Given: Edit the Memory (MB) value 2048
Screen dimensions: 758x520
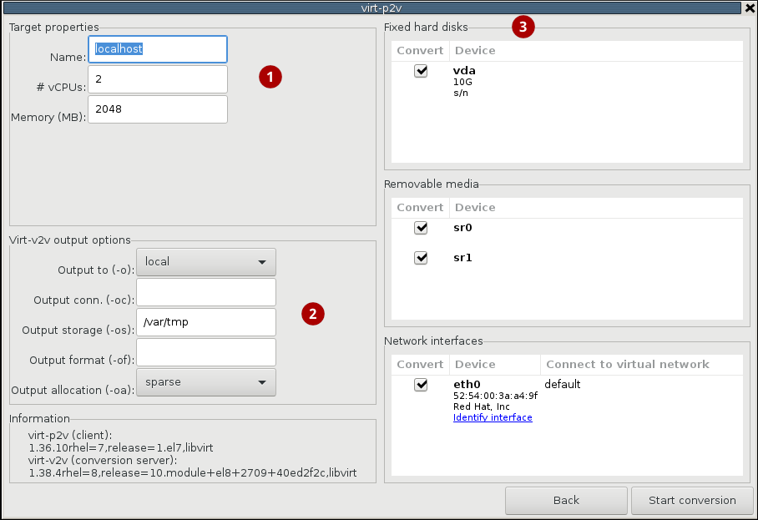Looking at the screenshot, I should [157, 109].
